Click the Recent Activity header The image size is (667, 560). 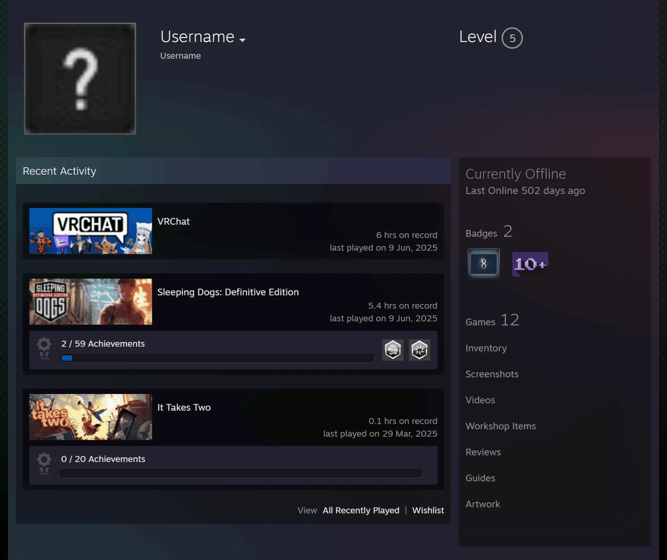(233, 171)
